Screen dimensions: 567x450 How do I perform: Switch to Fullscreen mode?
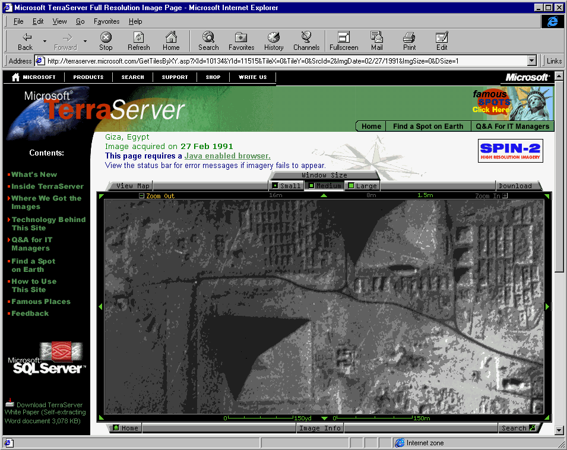(344, 41)
